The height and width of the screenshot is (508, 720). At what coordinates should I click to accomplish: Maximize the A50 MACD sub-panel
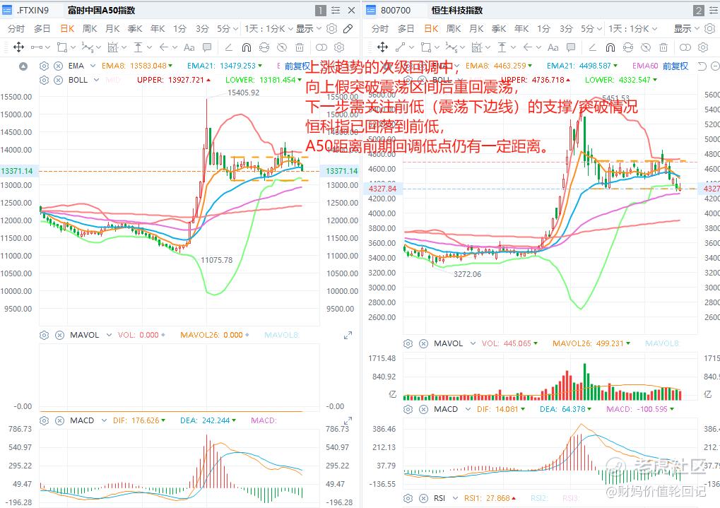tap(348, 420)
